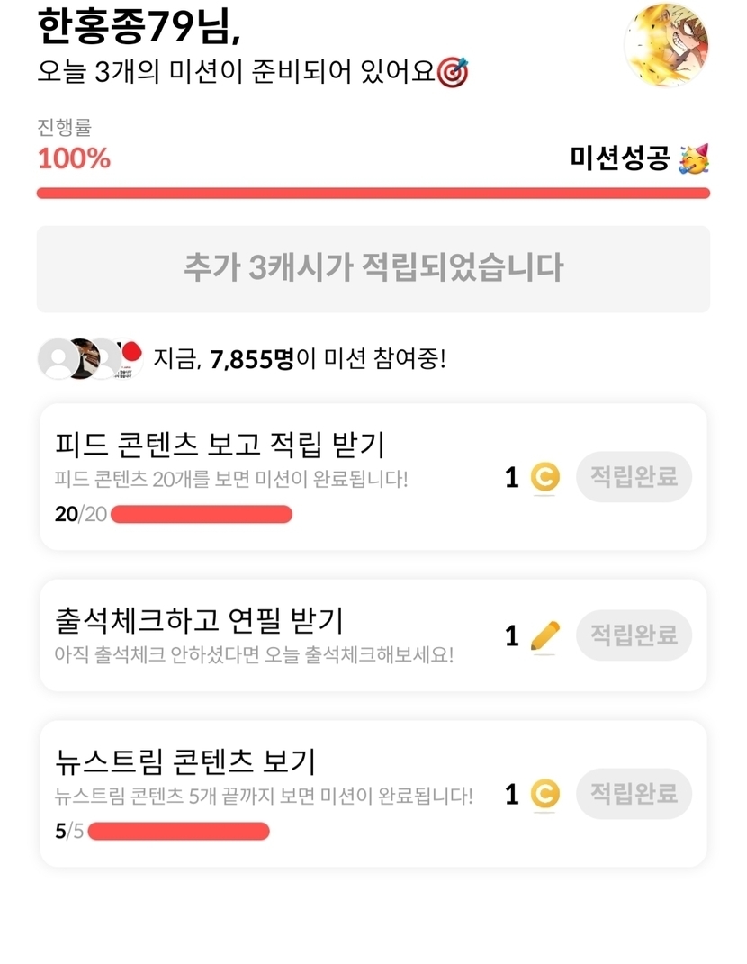Image resolution: width=747 pixels, height=964 pixels.
Task: Tap the profile avatar picture
Action: 666,45
